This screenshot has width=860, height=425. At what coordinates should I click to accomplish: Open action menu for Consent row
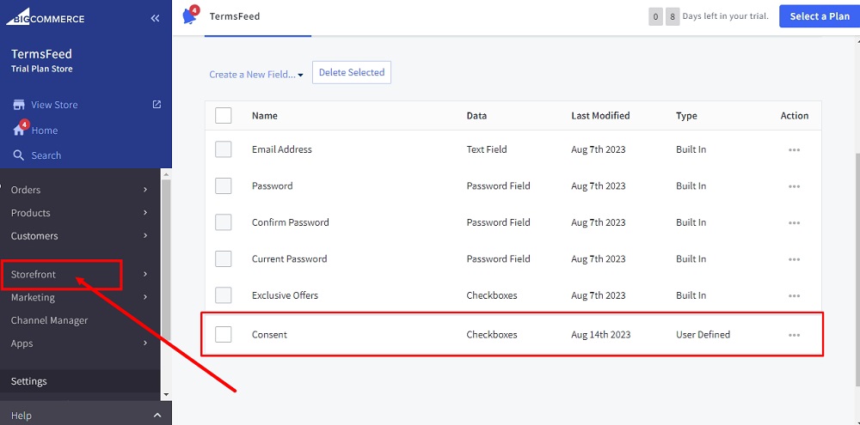(x=794, y=335)
